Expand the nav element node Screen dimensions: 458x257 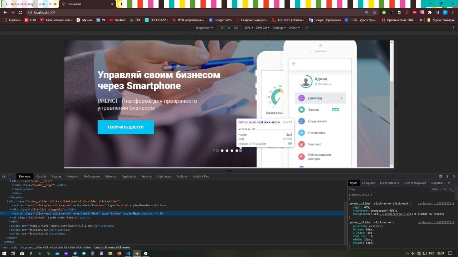click(13, 189)
